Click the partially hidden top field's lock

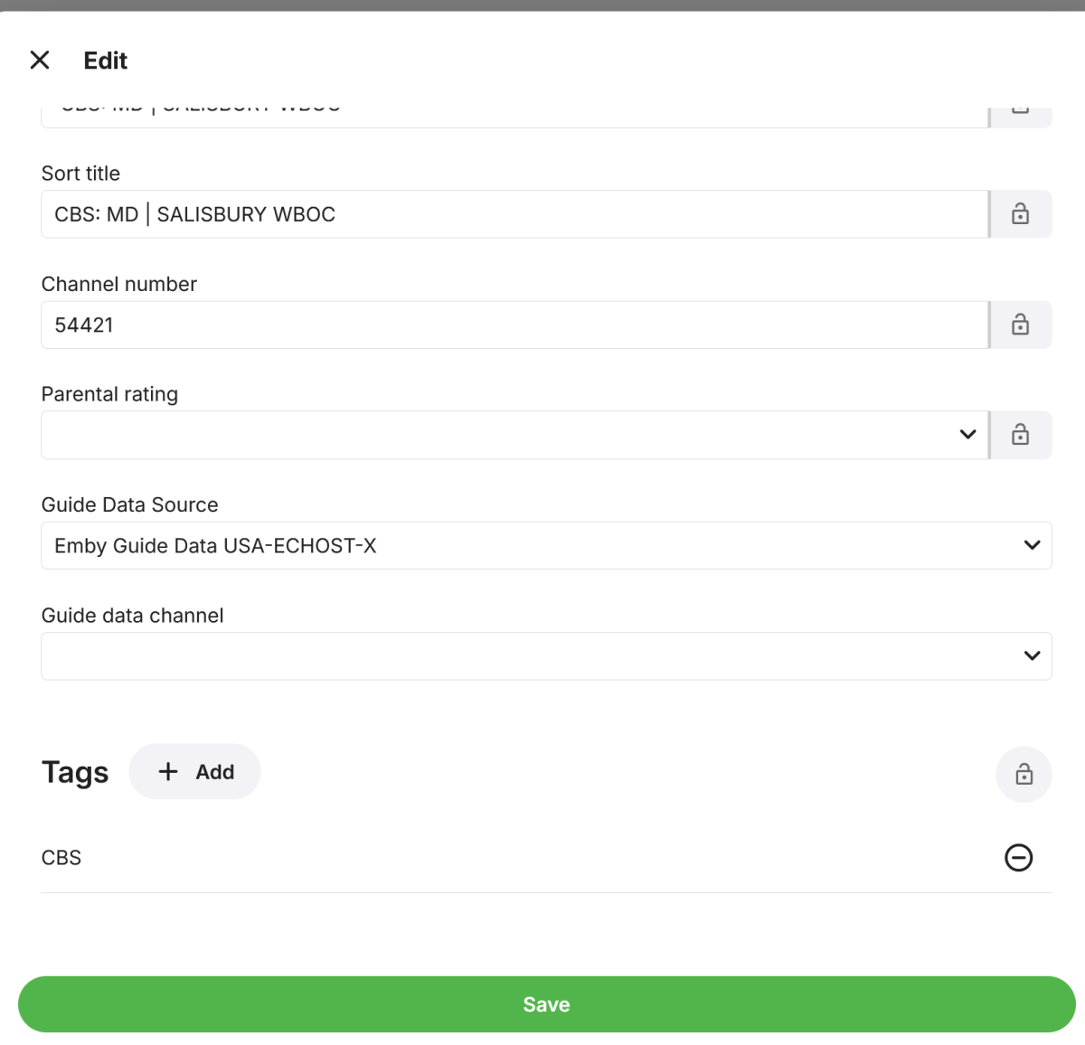click(1020, 112)
